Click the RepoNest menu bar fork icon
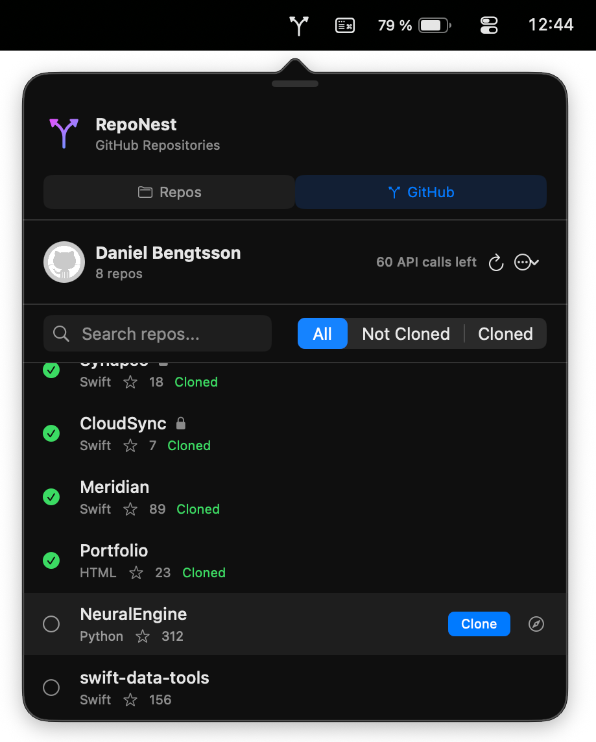The height and width of the screenshot is (742, 596). click(x=298, y=26)
